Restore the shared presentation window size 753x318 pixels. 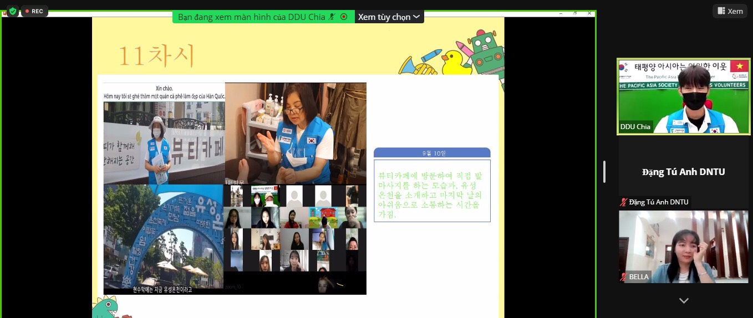574,13
